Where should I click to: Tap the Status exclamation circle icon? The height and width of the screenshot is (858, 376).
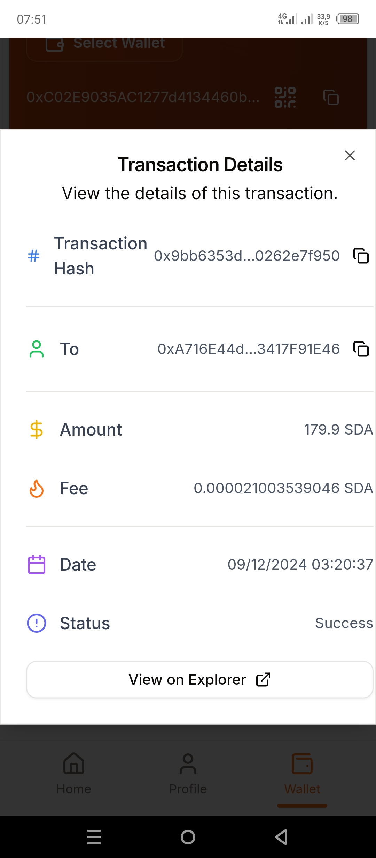[x=36, y=623]
